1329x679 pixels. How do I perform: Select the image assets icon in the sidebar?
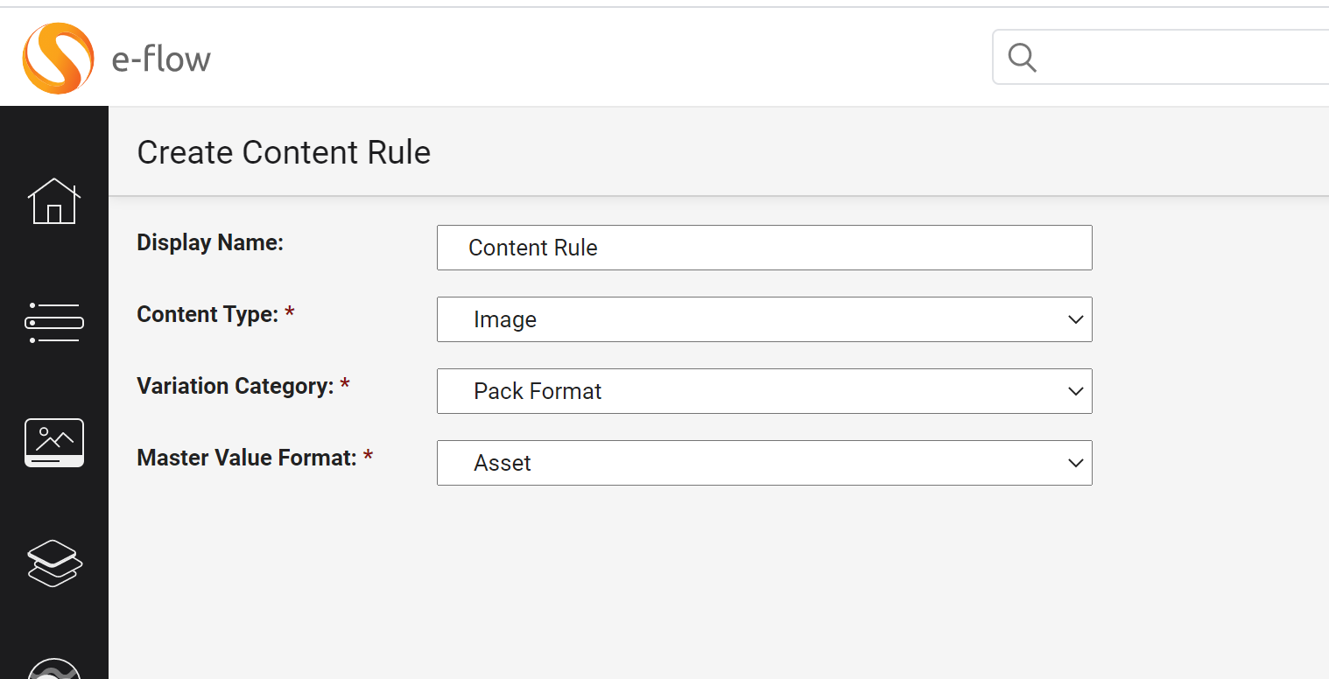[x=54, y=443]
